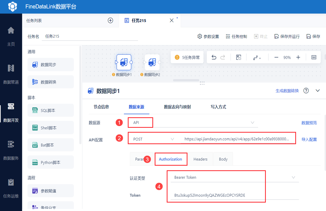Select the Shell脚本 component
326x211 pixels.
[51, 128]
